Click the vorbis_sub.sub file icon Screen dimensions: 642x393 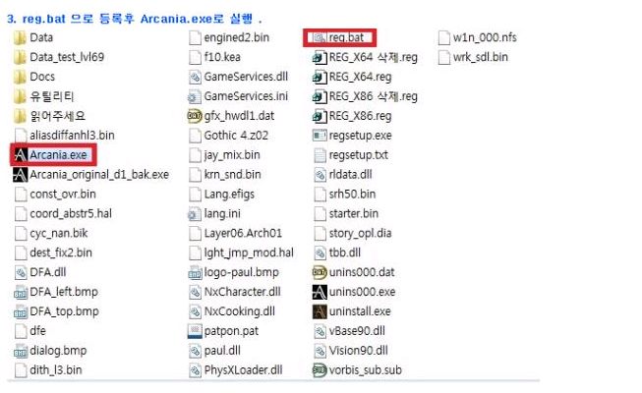click(319, 370)
